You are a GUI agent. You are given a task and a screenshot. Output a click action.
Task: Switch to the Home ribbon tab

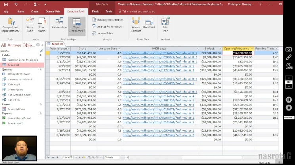pos(20,11)
